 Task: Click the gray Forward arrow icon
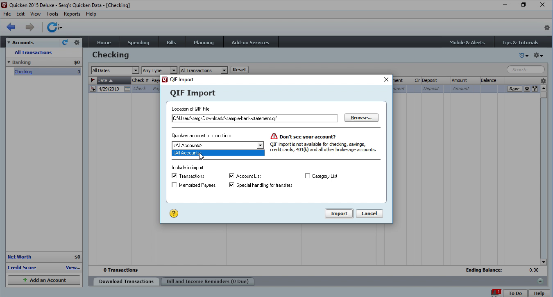click(30, 27)
